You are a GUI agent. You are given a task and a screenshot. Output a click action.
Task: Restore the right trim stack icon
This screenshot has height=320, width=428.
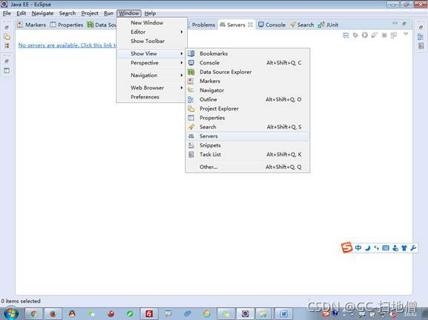click(421, 27)
